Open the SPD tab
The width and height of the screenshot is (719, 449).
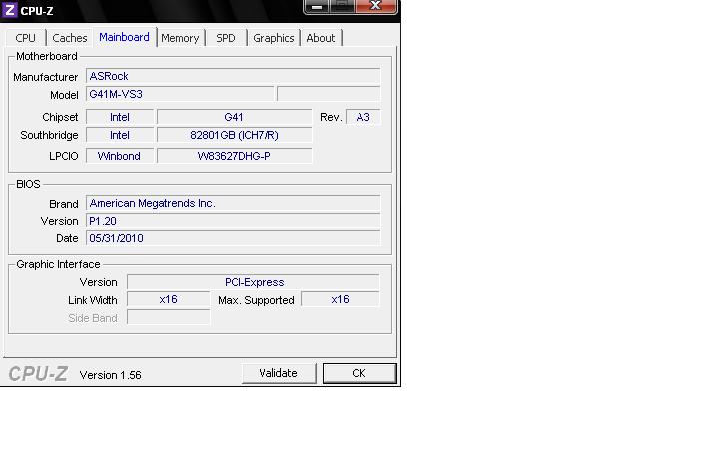[225, 38]
